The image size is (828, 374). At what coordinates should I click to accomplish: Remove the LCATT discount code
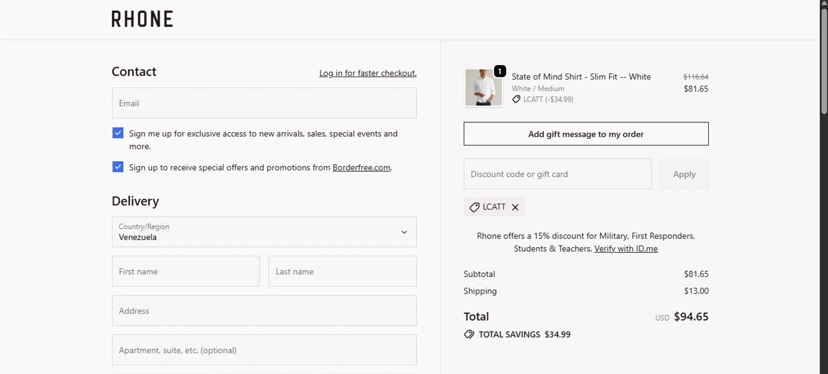(515, 207)
